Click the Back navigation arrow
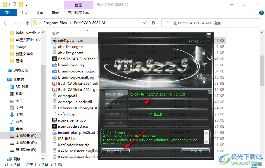This screenshot has height=168, width=265. pos(6,23)
